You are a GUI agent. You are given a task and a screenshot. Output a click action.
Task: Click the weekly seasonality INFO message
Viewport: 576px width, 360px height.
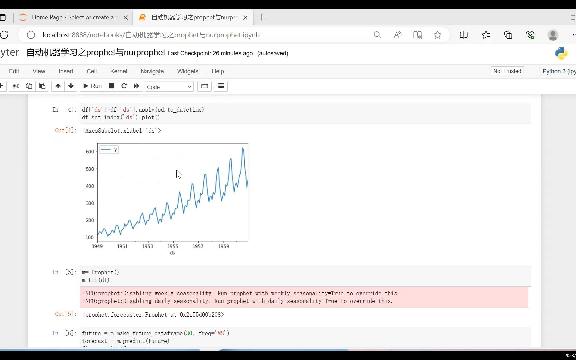pos(241,293)
